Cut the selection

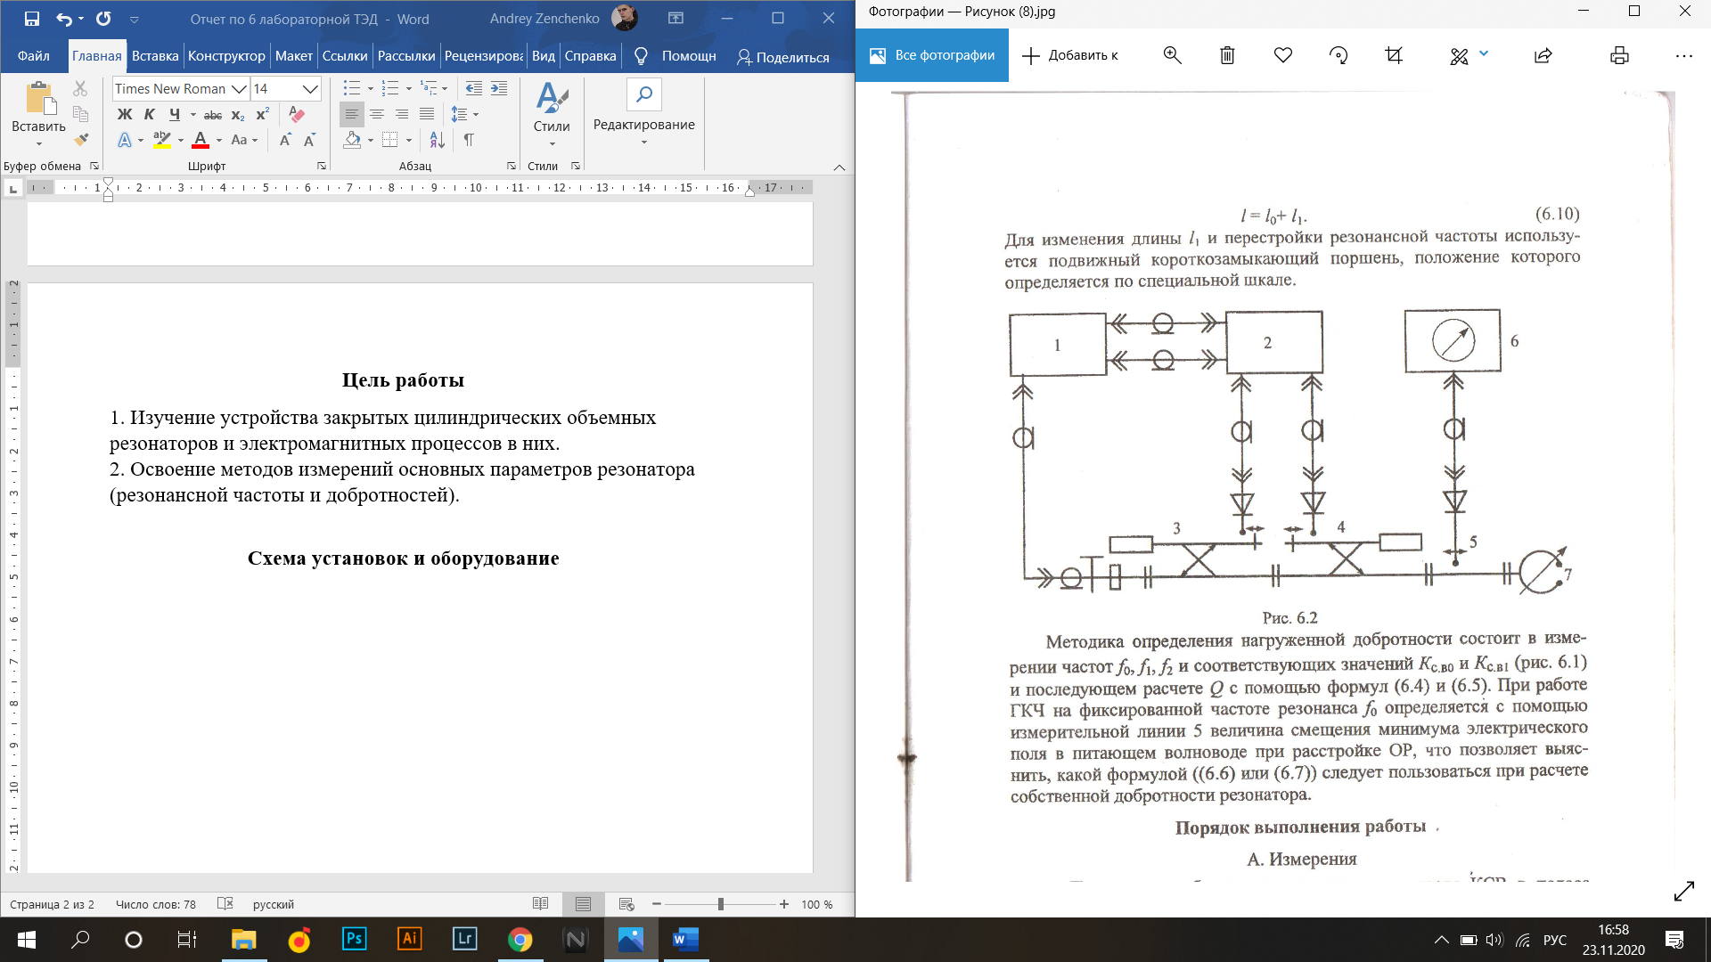click(x=80, y=88)
